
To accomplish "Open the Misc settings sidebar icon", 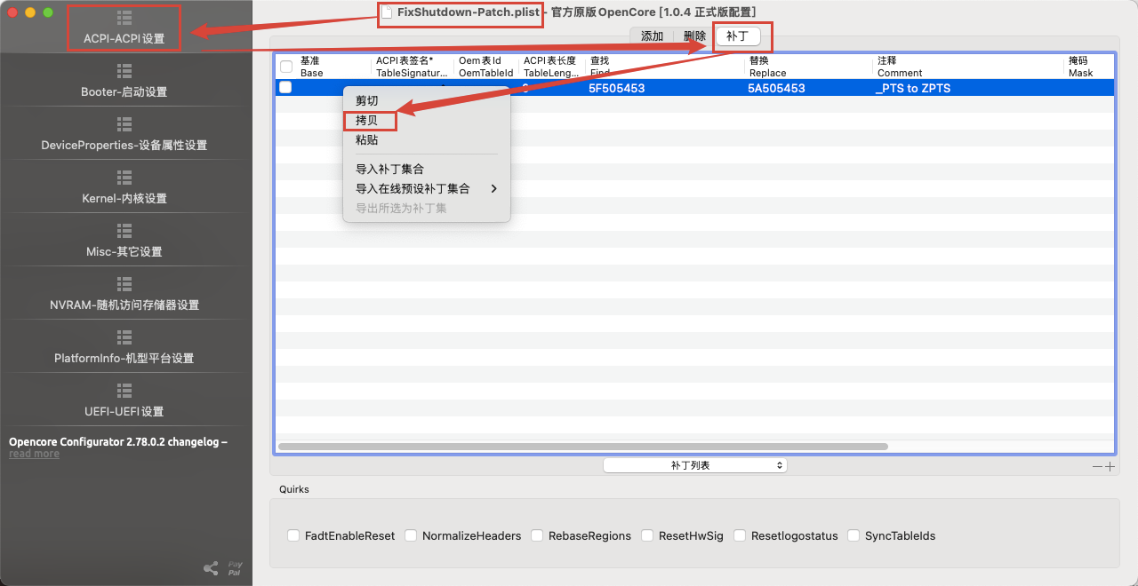I will tap(124, 230).
